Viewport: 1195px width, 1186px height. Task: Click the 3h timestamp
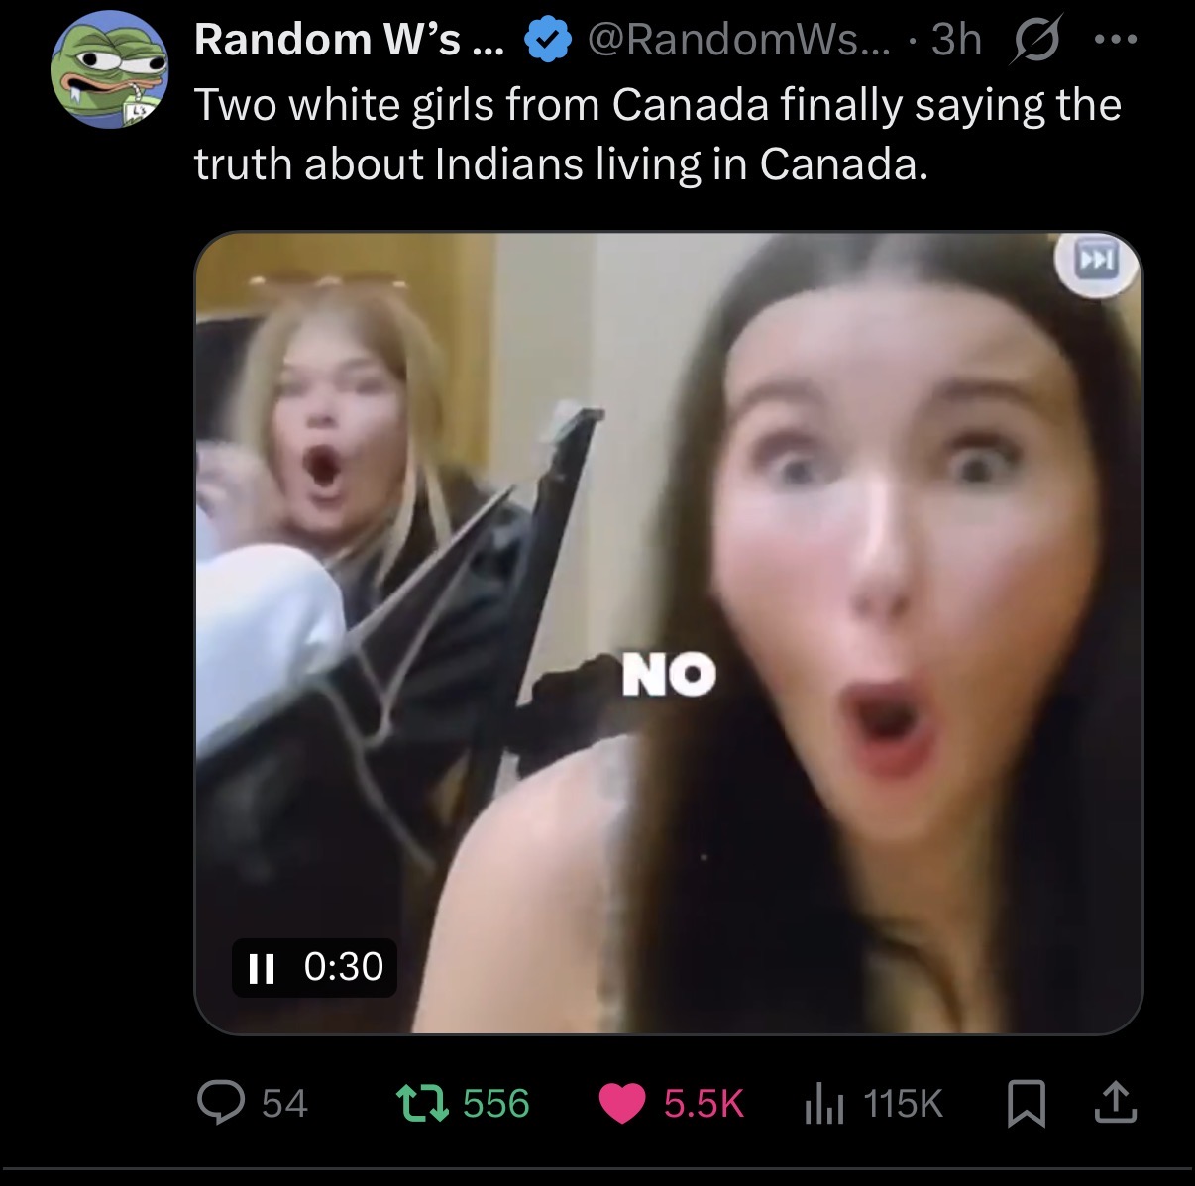956,40
